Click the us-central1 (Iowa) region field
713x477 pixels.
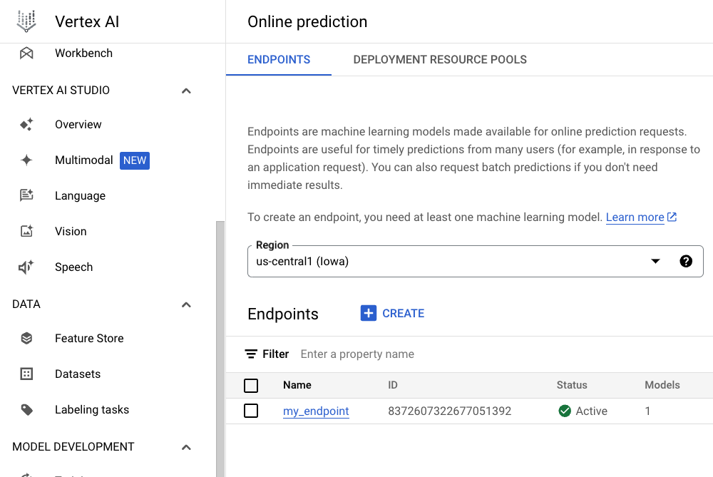pos(475,261)
